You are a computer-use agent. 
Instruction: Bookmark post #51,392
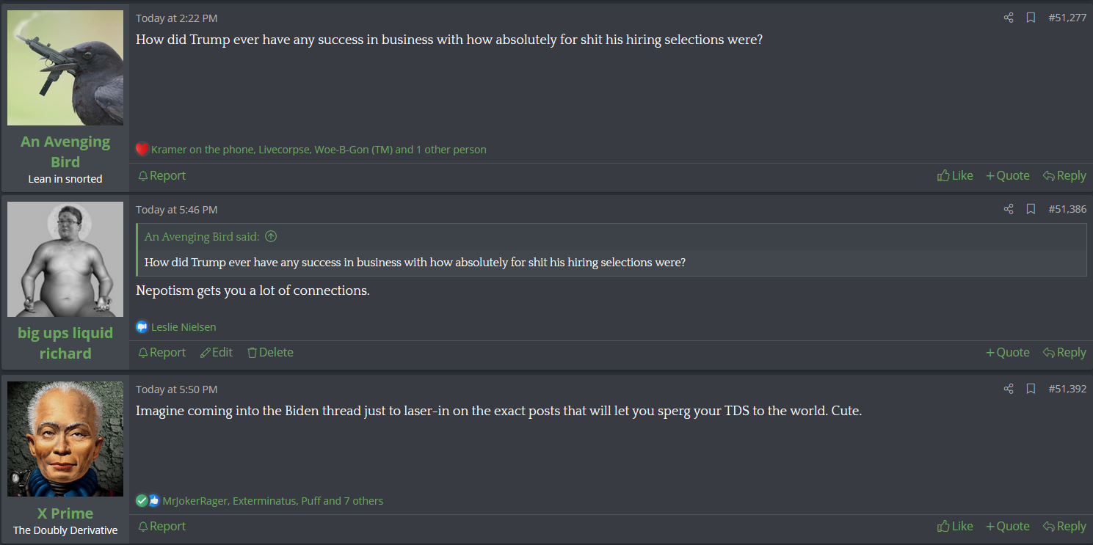1031,389
